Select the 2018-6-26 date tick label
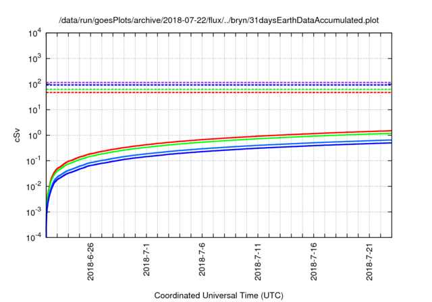 click(92, 262)
